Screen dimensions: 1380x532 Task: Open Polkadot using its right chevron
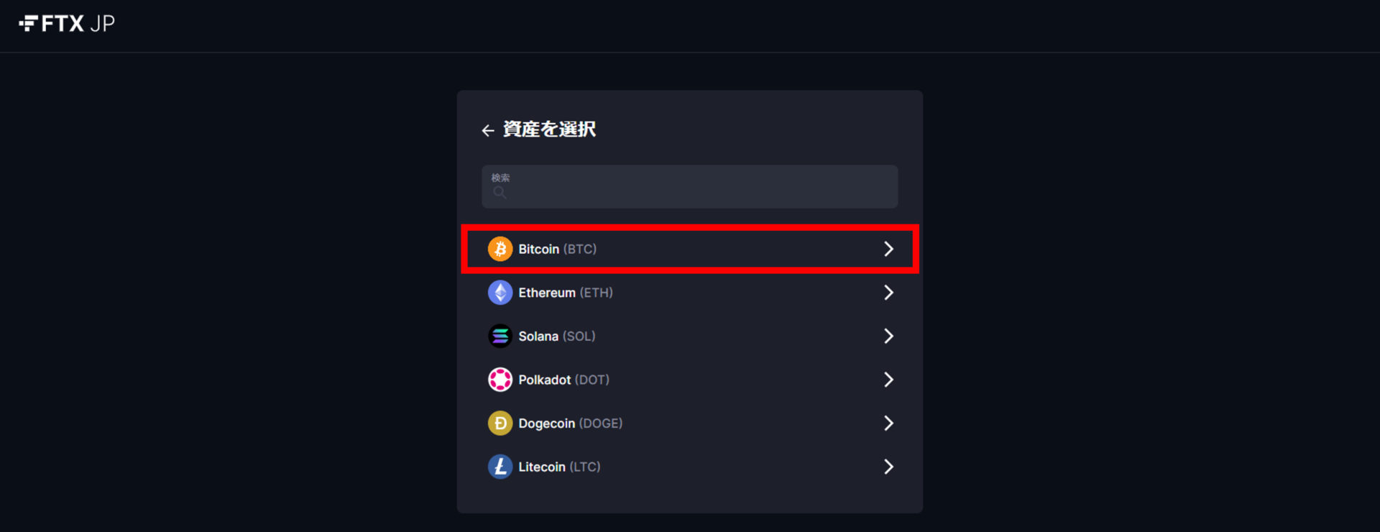(x=888, y=380)
